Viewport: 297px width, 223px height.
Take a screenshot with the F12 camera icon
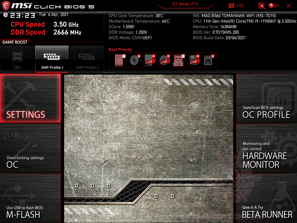pos(231,6)
